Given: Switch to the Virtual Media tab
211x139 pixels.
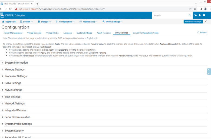Looking at the screenshot, I should point(52,33).
